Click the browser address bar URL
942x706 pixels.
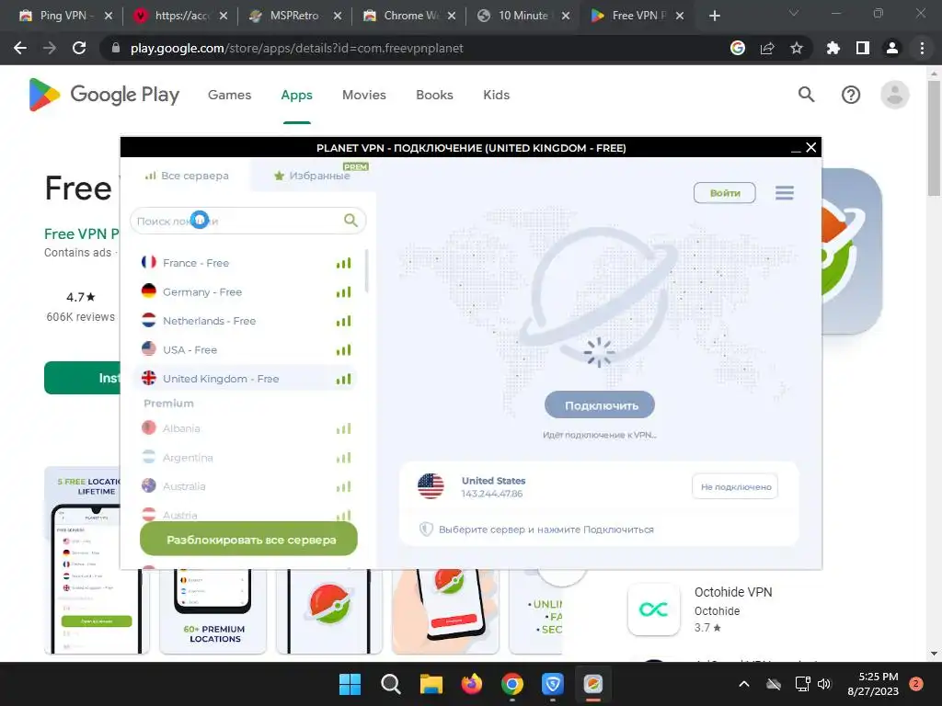click(x=297, y=48)
